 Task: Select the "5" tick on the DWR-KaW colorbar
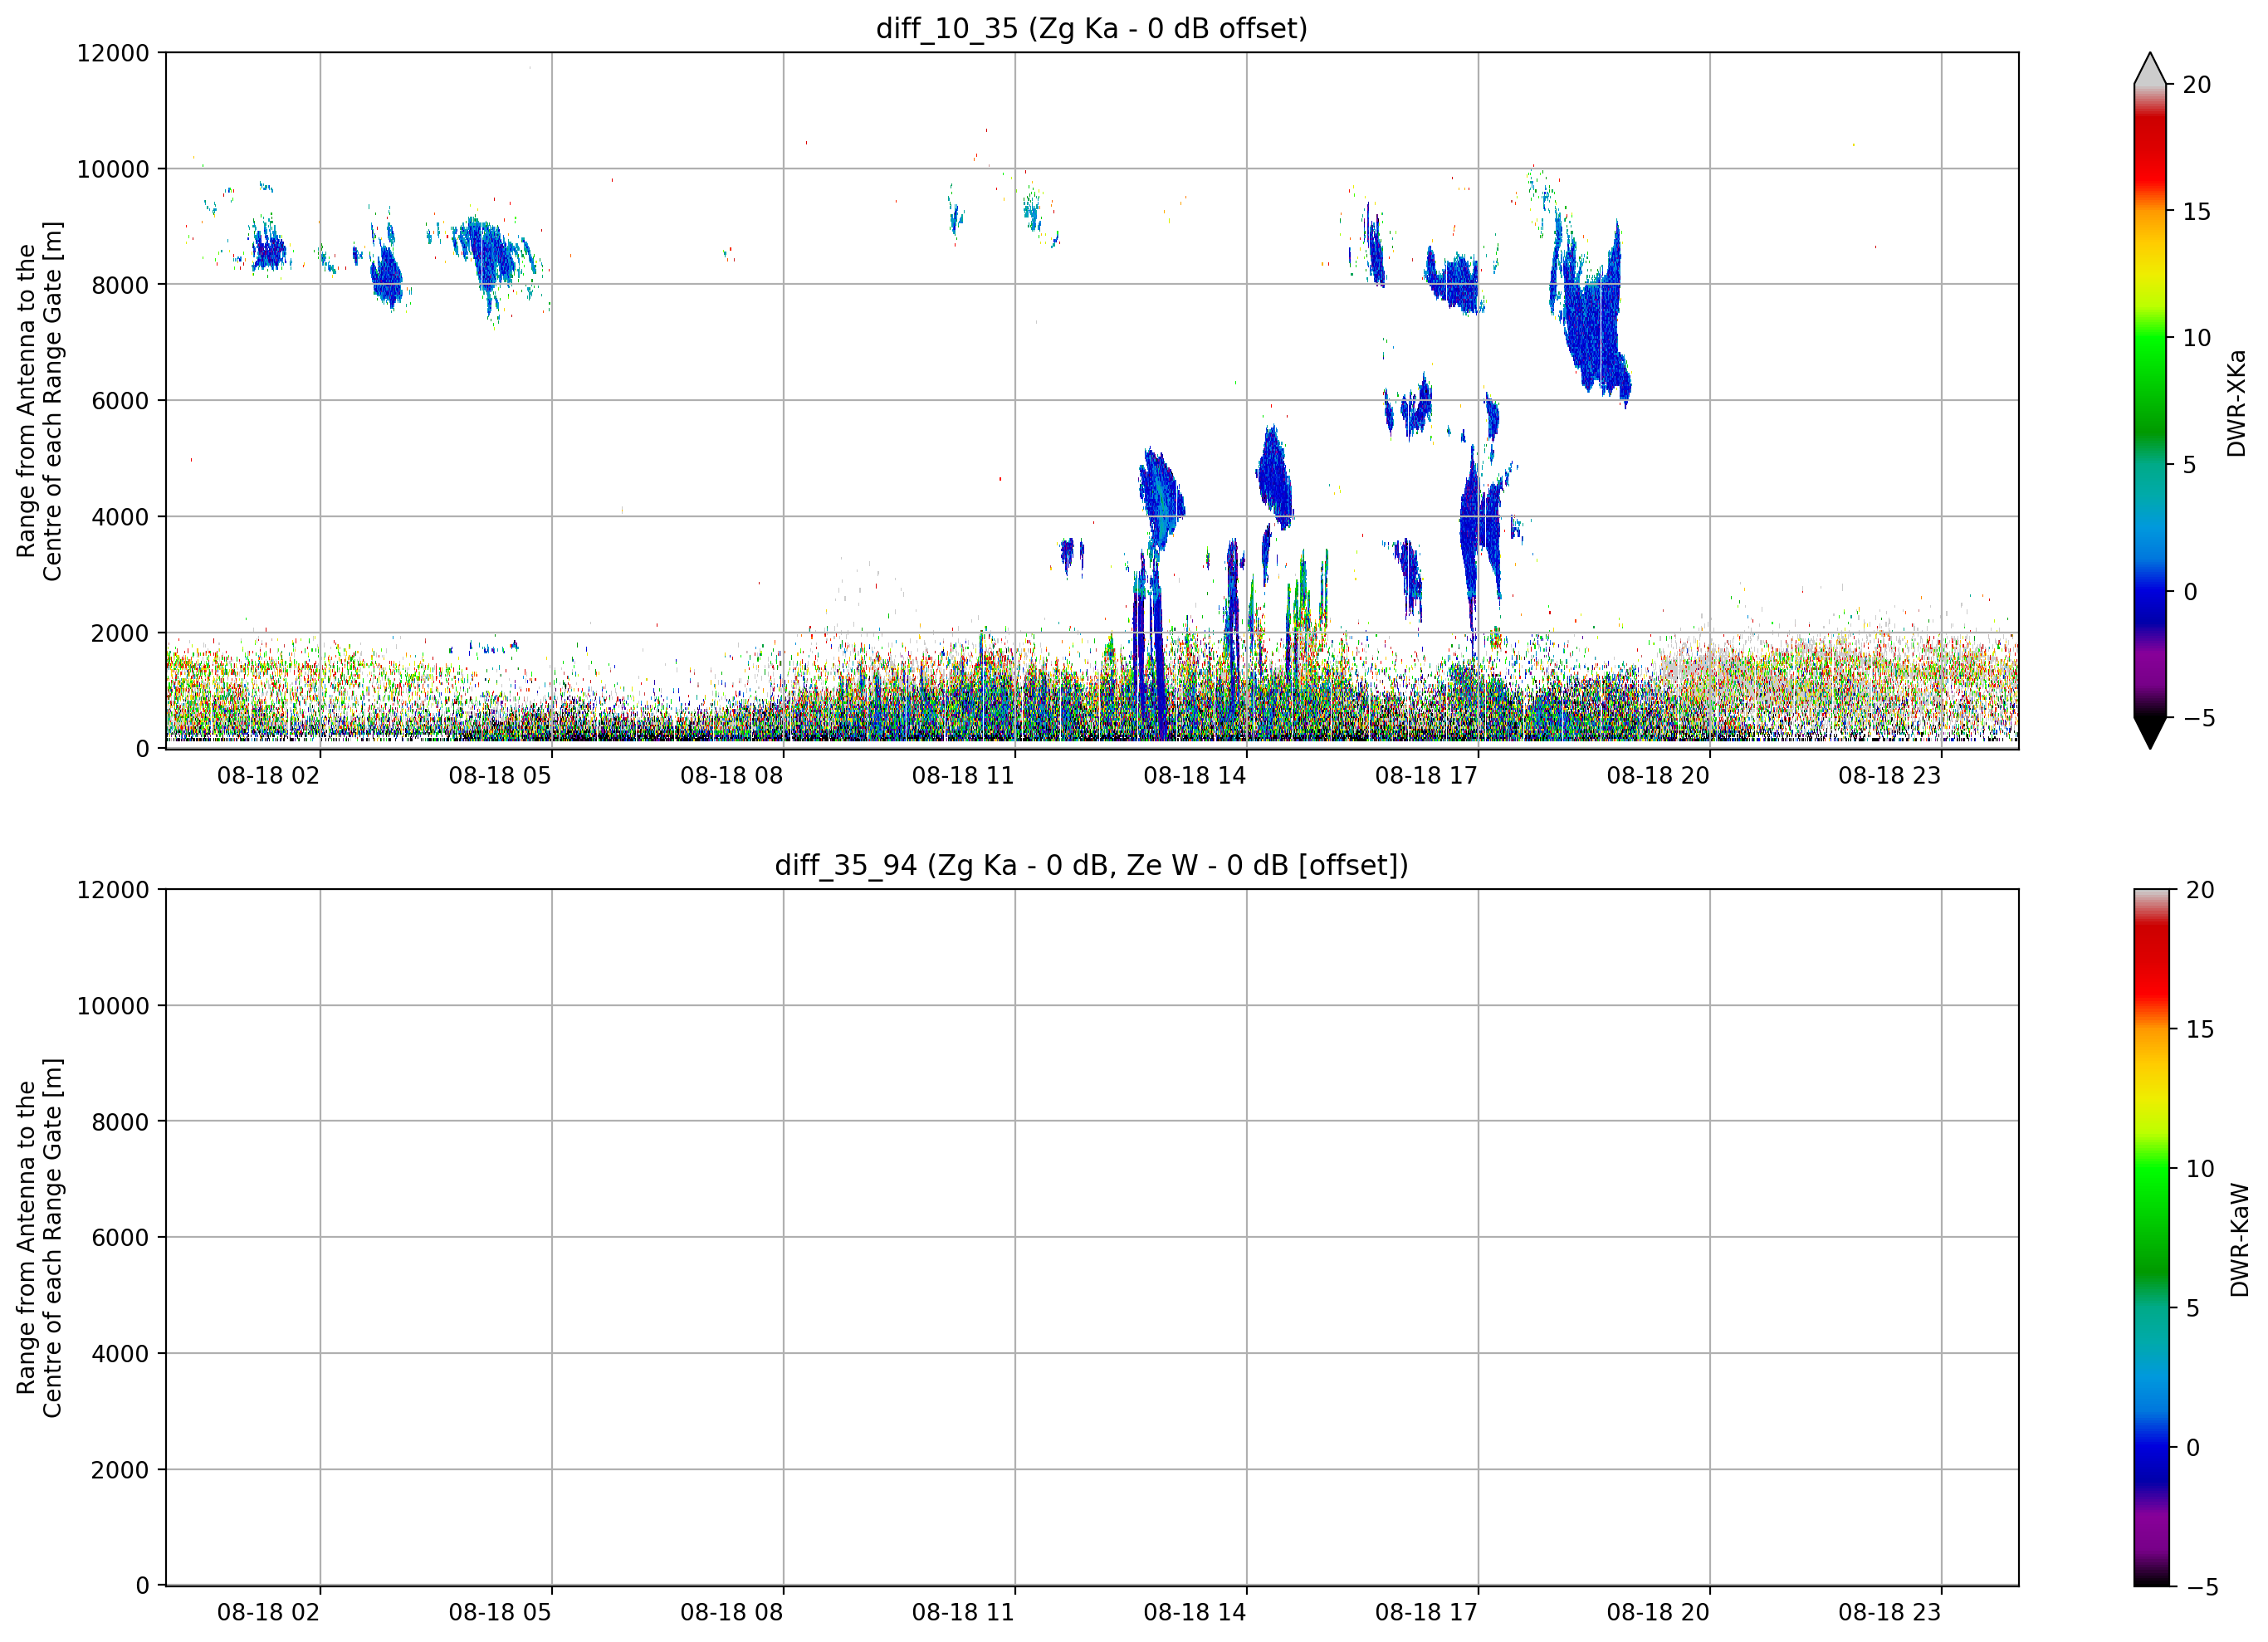2193,1309
